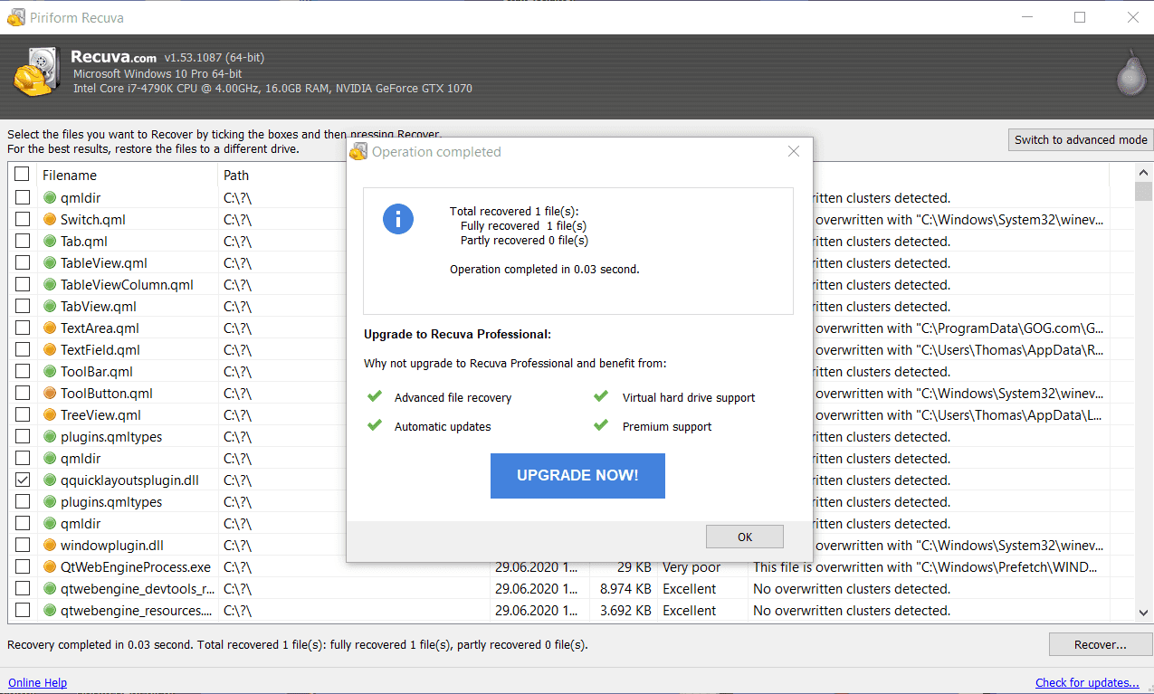1154x694 pixels.
Task: Click the checkmark beside Advanced file recovery
Action: pyautogui.click(x=374, y=396)
